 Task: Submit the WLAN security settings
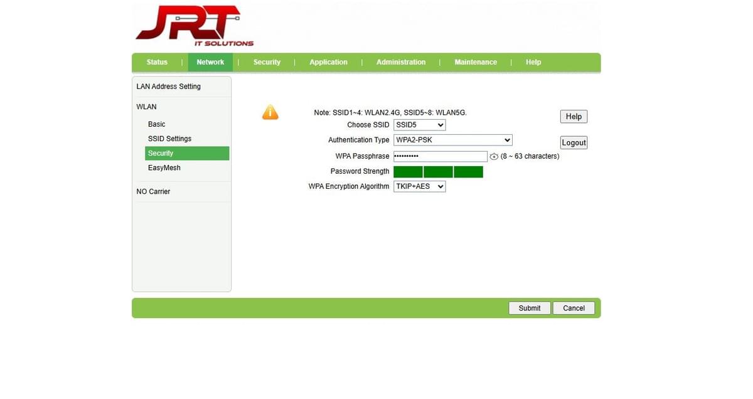pyautogui.click(x=530, y=308)
